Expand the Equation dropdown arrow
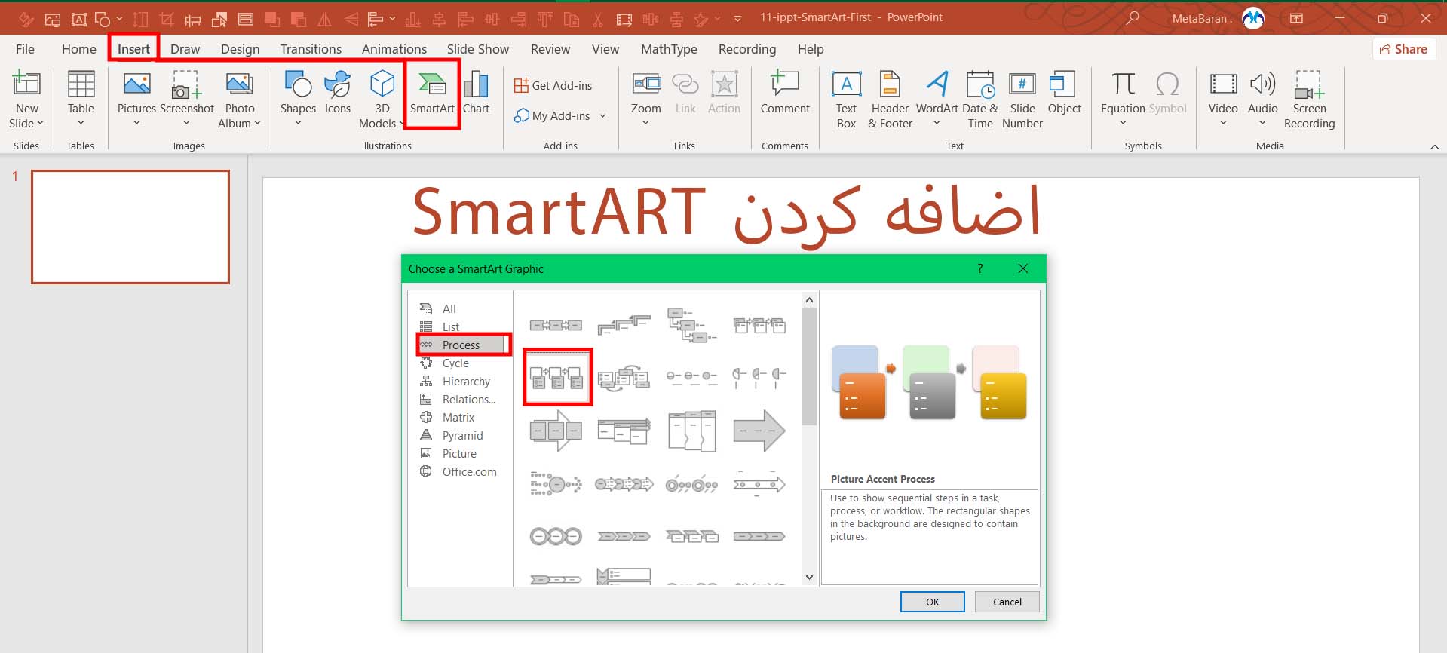Viewport: 1447px width, 653px height. click(1123, 123)
